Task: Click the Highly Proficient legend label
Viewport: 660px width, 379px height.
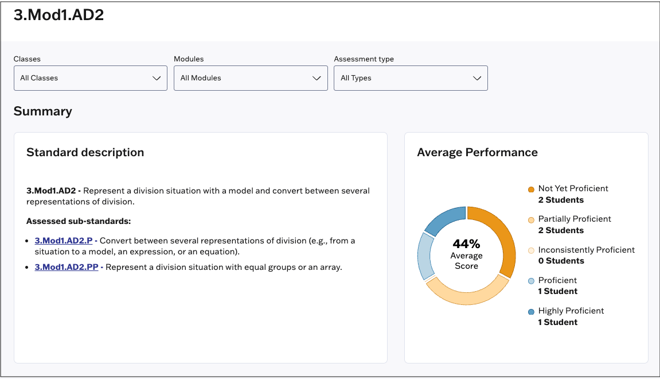Action: [x=571, y=311]
